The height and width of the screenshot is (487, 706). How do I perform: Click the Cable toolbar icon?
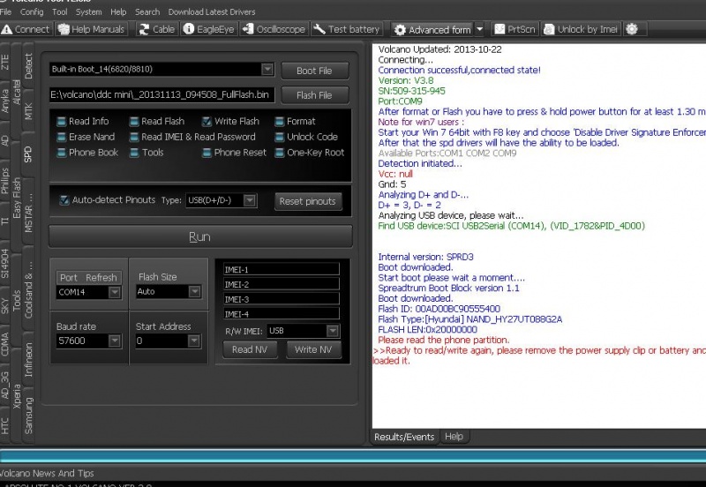pos(156,29)
